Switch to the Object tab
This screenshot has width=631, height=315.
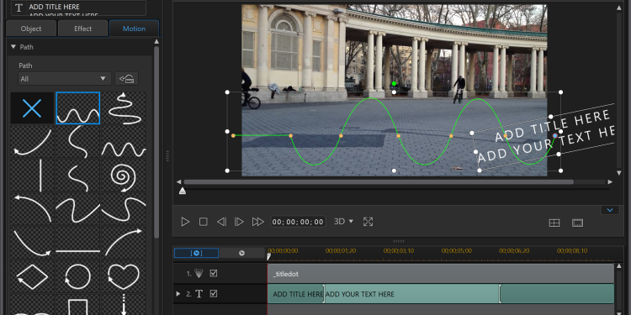[x=31, y=29]
